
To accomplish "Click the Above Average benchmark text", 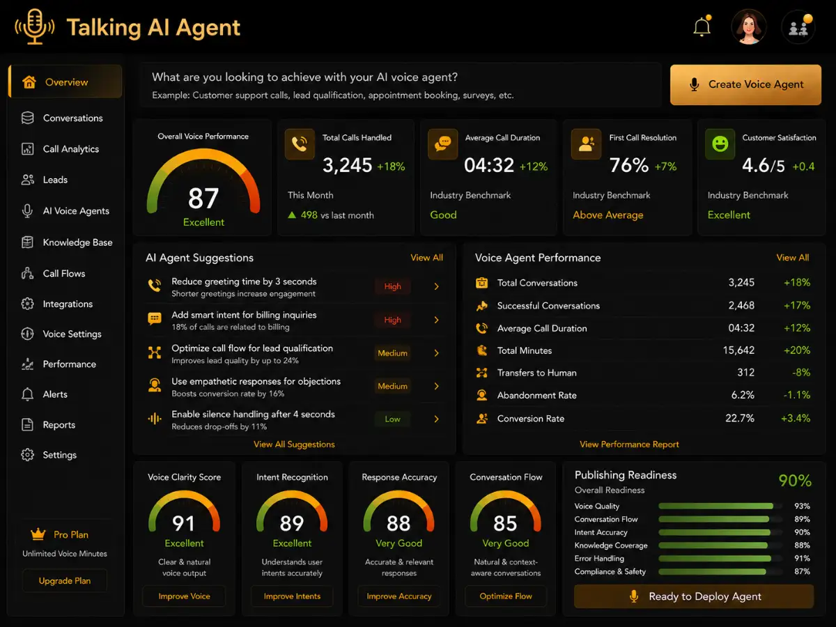I will [607, 215].
